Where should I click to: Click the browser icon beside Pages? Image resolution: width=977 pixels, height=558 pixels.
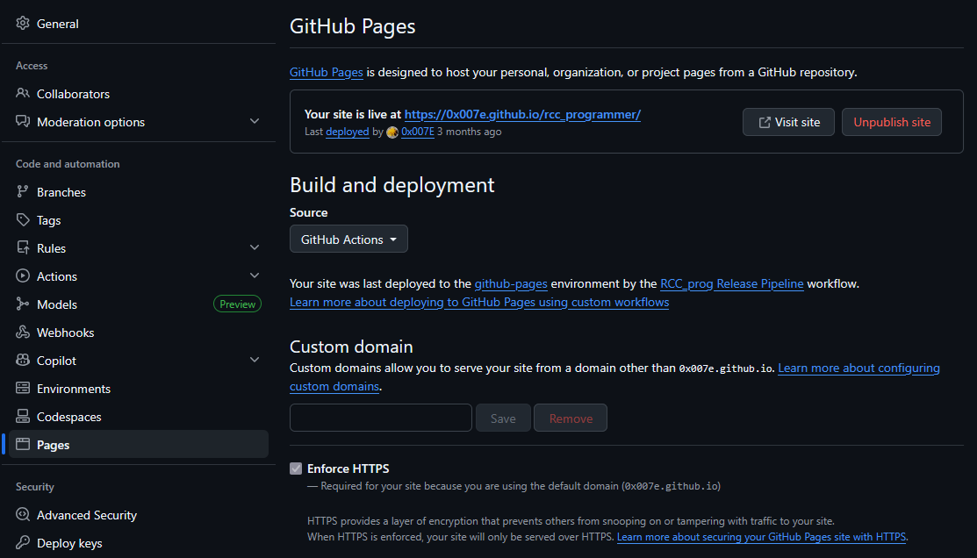[x=23, y=444]
